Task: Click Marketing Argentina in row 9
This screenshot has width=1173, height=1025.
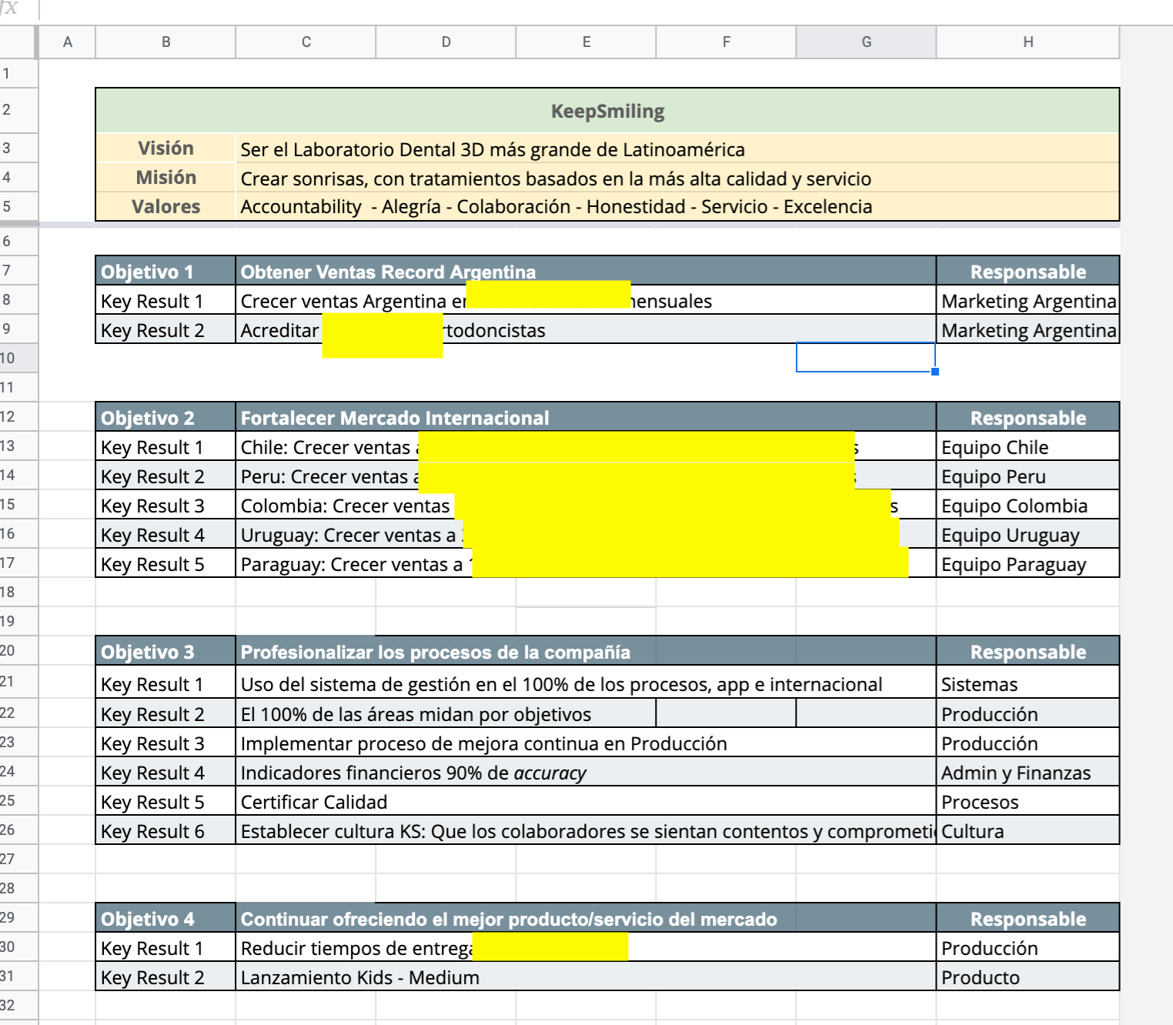Action: 1028,329
